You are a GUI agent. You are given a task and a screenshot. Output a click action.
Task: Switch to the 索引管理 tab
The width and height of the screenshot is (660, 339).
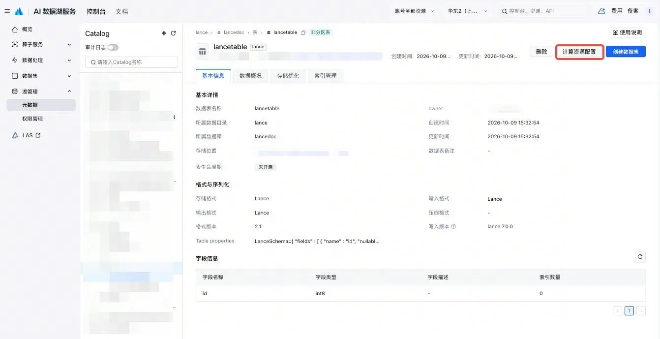coord(325,76)
